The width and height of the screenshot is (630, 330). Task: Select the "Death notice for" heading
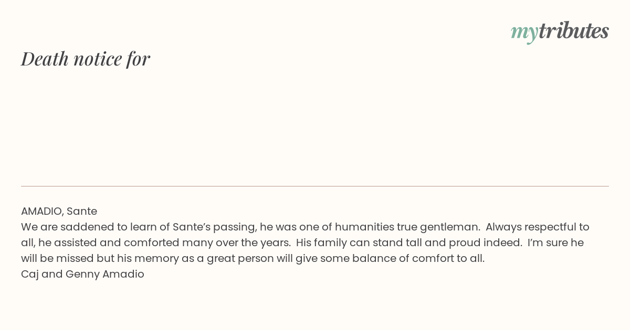86,59
